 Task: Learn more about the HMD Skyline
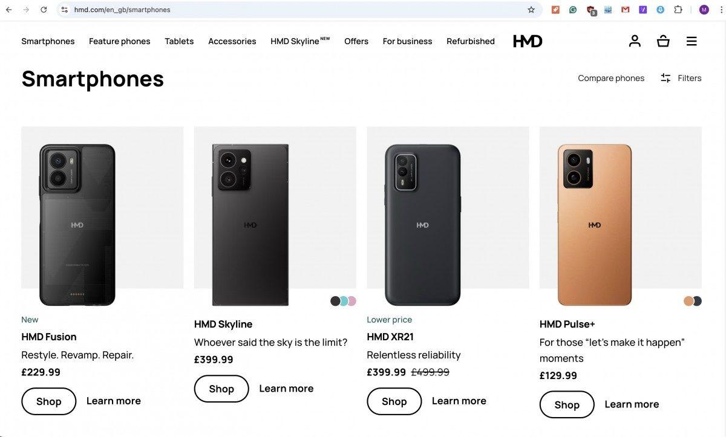tap(286, 388)
